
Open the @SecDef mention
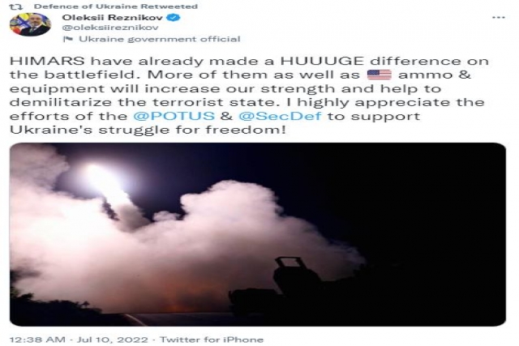(x=280, y=116)
